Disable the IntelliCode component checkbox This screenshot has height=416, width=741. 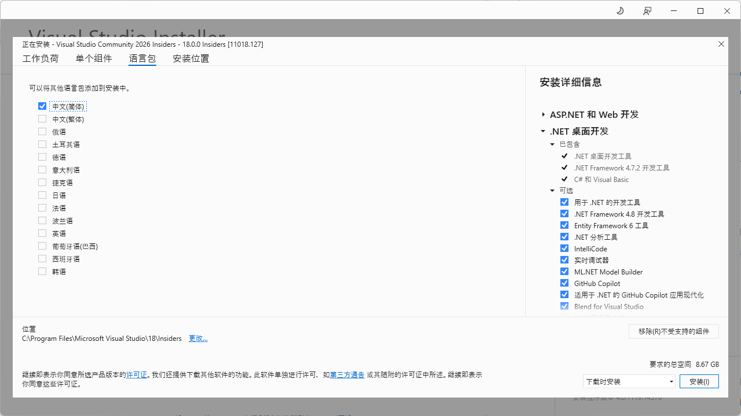[x=564, y=248]
